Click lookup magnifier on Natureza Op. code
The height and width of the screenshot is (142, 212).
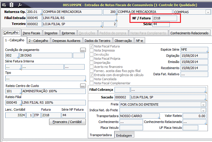click(x=41, y=14)
